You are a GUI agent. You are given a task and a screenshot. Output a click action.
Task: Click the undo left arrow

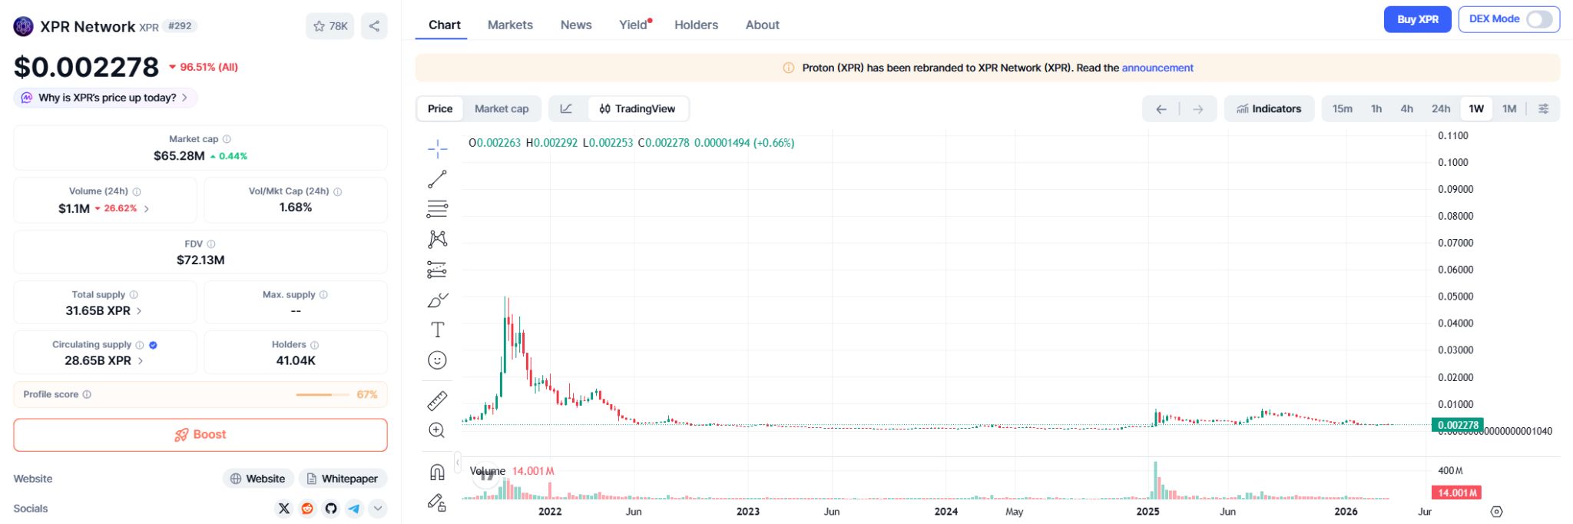[x=1161, y=109]
